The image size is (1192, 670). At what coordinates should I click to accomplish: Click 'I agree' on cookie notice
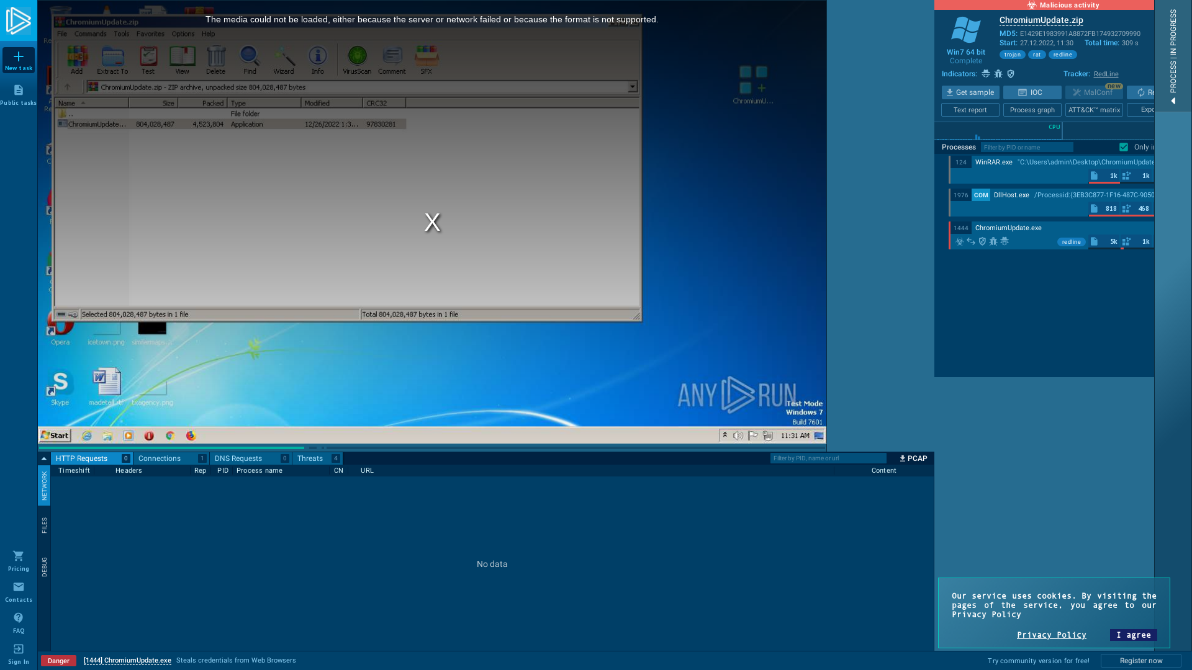[x=1134, y=635]
